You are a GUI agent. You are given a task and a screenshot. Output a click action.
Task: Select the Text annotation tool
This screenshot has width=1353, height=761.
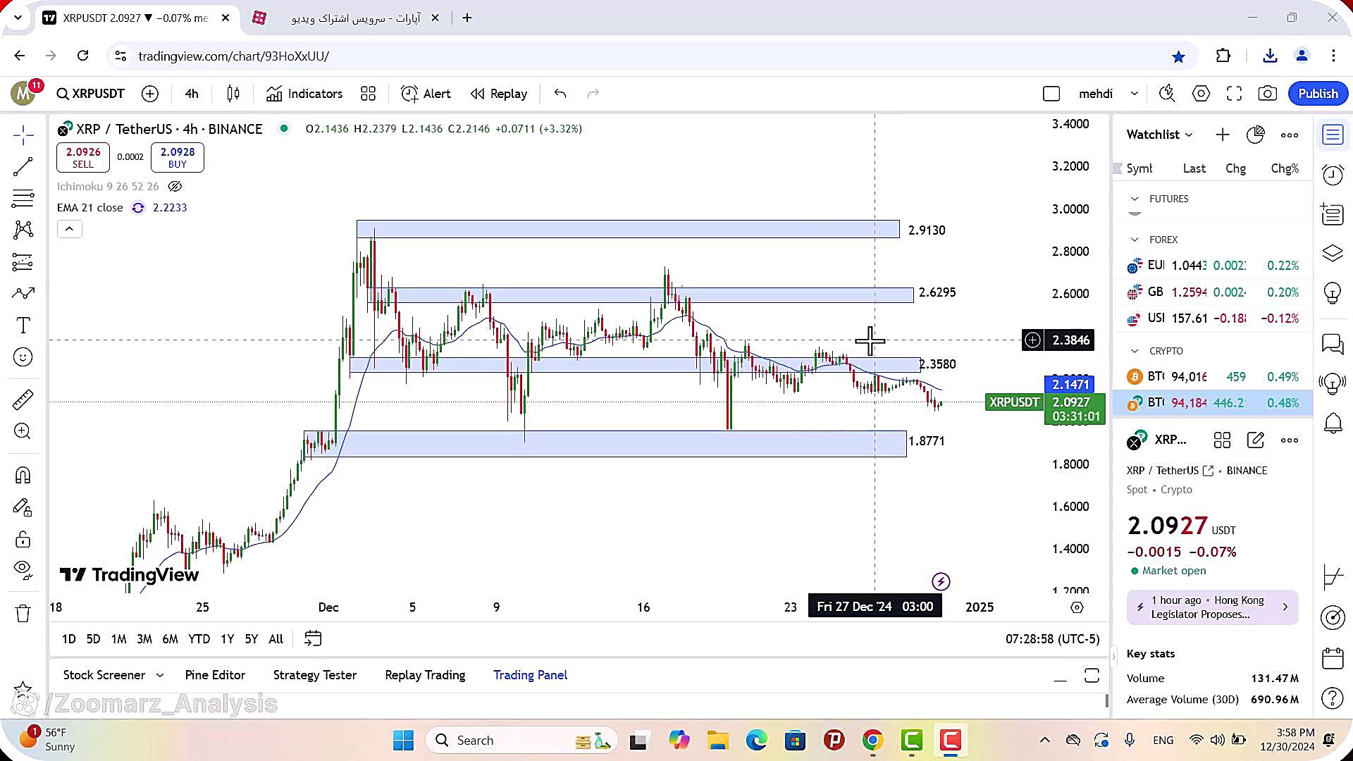(x=23, y=325)
